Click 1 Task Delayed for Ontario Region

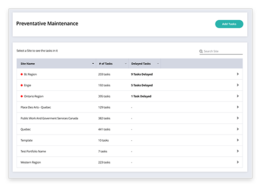(141, 96)
